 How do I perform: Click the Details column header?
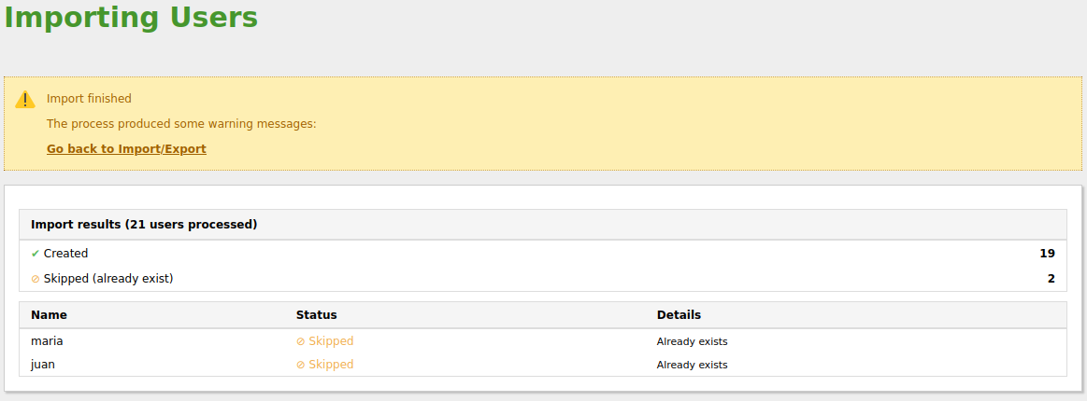tap(679, 315)
